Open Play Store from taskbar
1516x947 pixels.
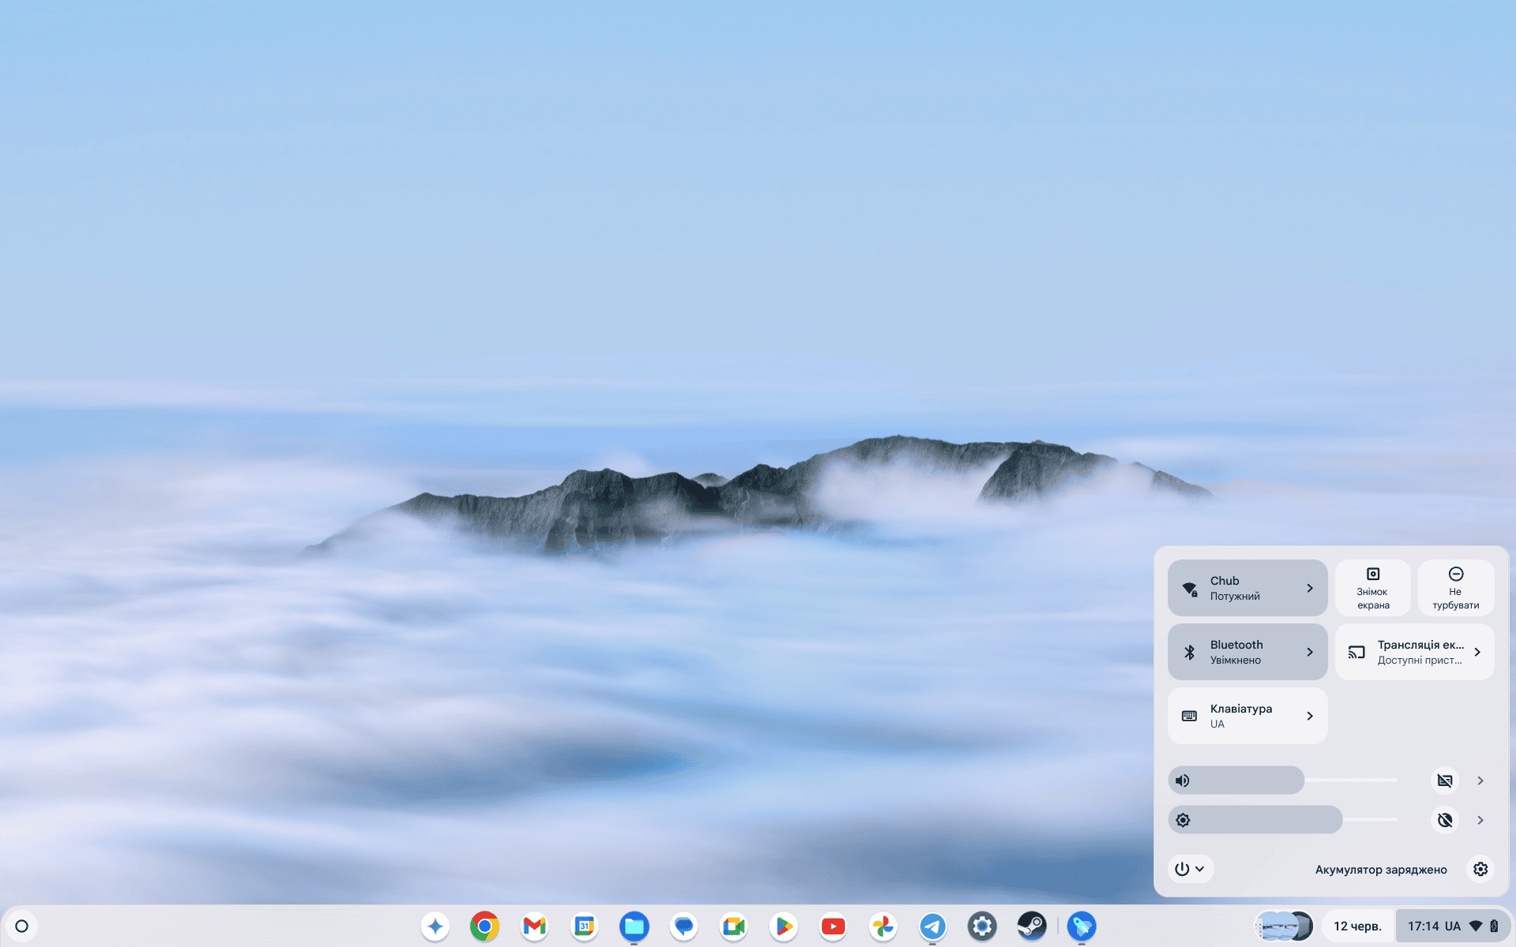click(782, 926)
